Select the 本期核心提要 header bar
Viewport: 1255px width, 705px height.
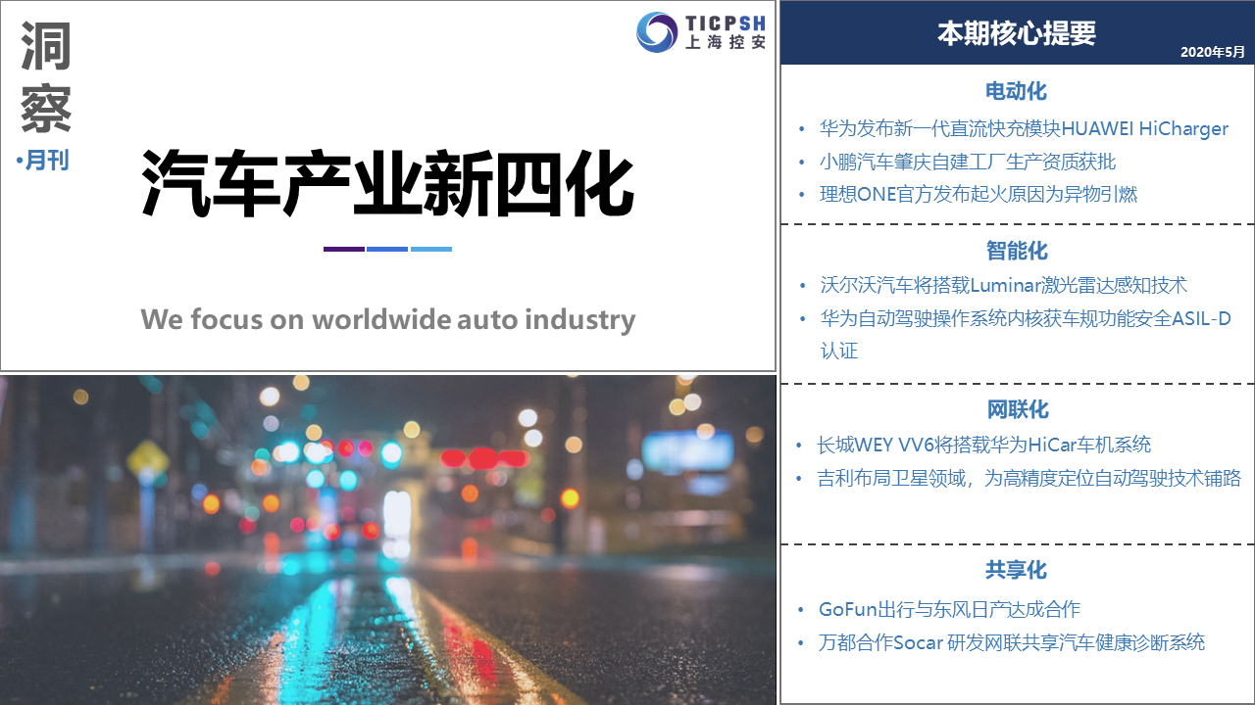pyautogui.click(x=1017, y=33)
